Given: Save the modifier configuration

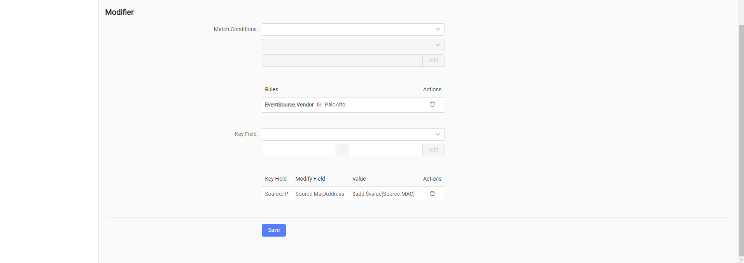Looking at the screenshot, I should coord(274,230).
